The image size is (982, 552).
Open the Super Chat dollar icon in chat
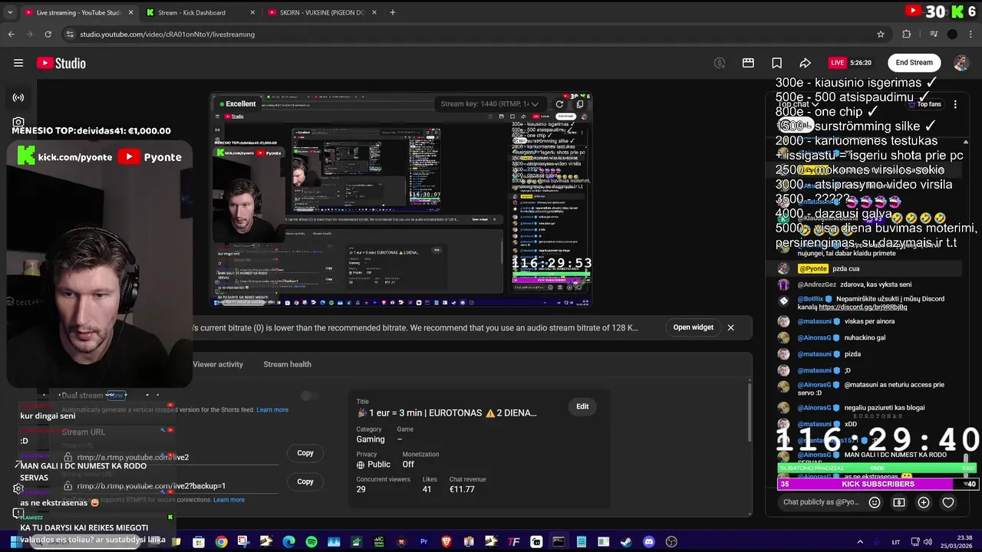tap(899, 502)
